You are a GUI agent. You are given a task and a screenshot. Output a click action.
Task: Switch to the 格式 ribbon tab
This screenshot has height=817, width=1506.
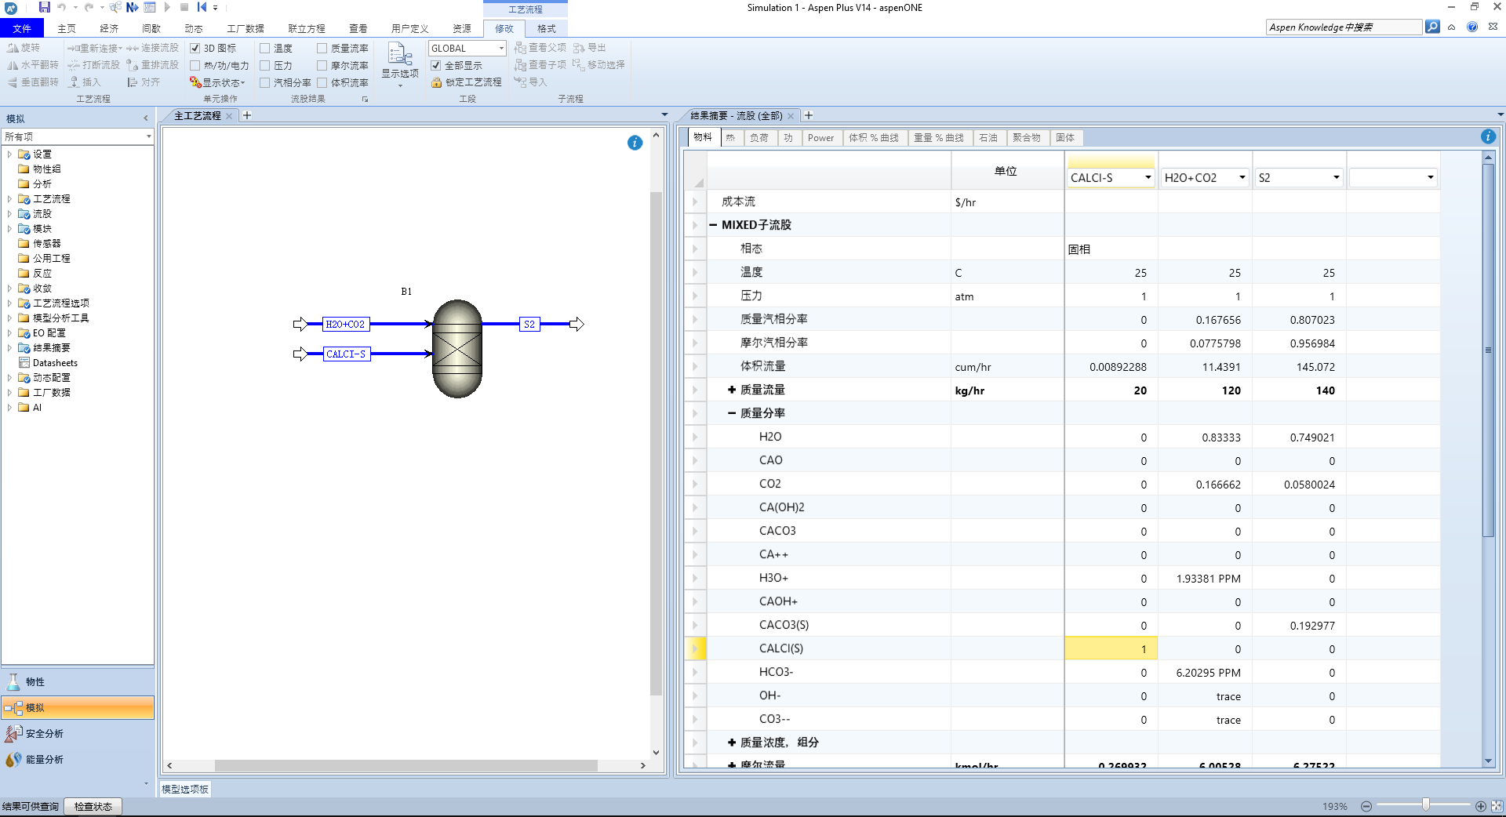tap(547, 29)
